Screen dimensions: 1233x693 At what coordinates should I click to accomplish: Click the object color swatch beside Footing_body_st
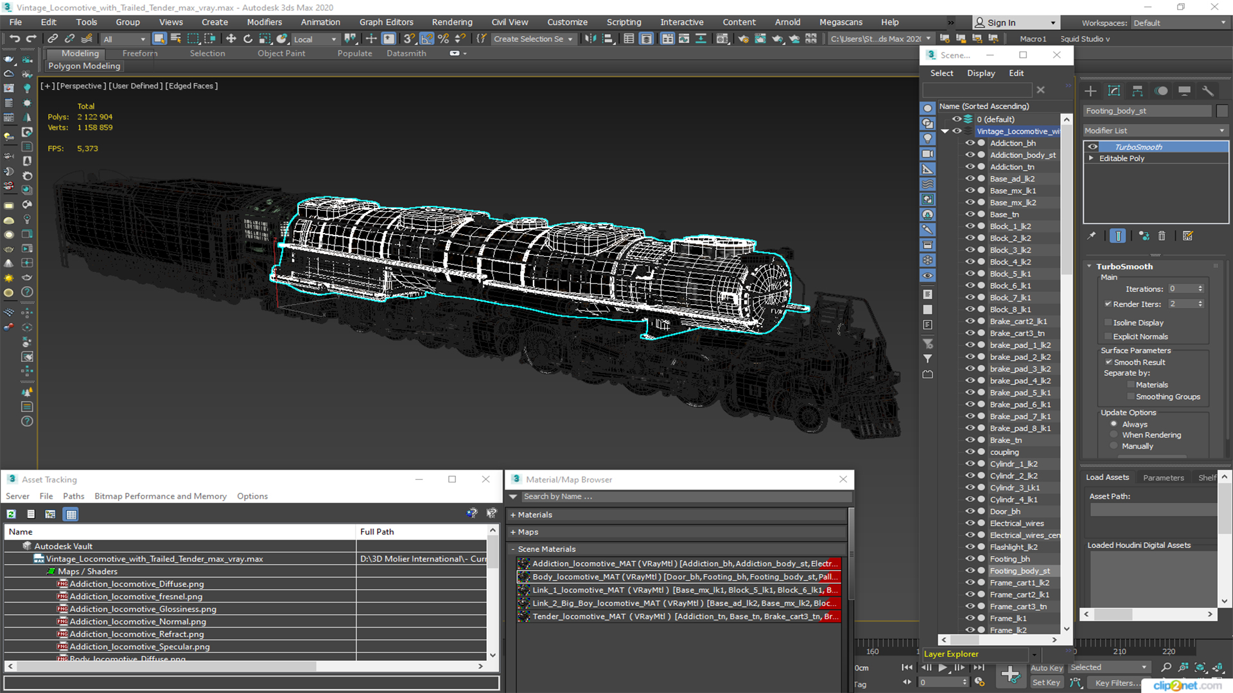tap(1222, 111)
